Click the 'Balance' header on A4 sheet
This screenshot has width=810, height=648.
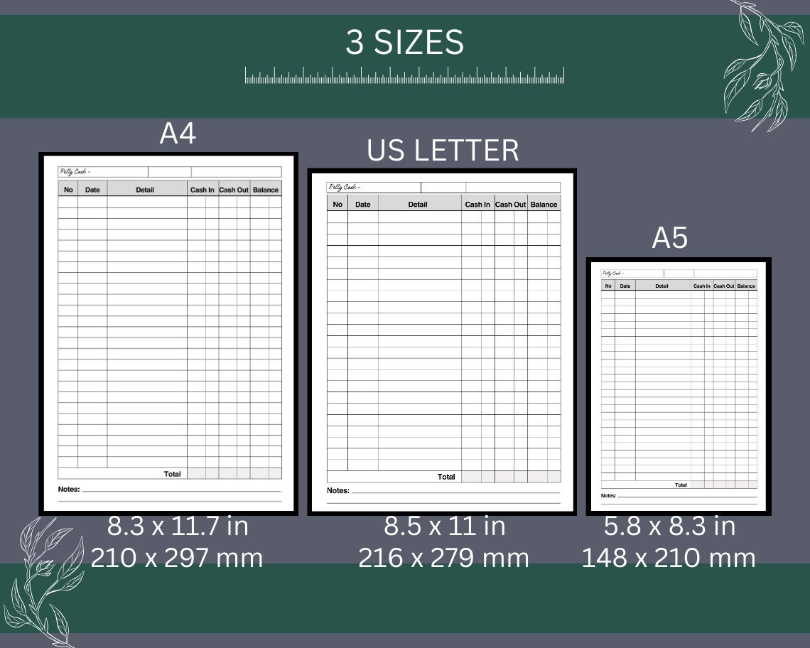pos(266,190)
